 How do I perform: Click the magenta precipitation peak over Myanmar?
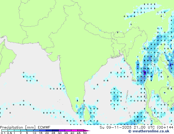click(x=144, y=73)
